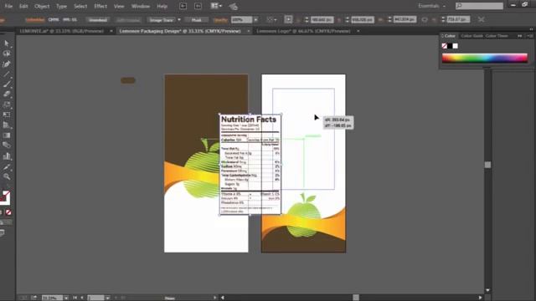The image size is (536, 301).
Task: Select the Scale tool
Action: click(7, 105)
